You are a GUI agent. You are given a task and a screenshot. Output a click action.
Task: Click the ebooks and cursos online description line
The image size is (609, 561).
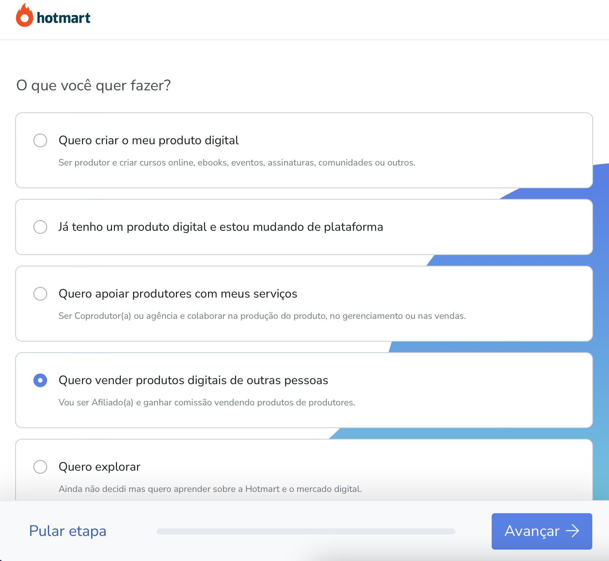237,162
